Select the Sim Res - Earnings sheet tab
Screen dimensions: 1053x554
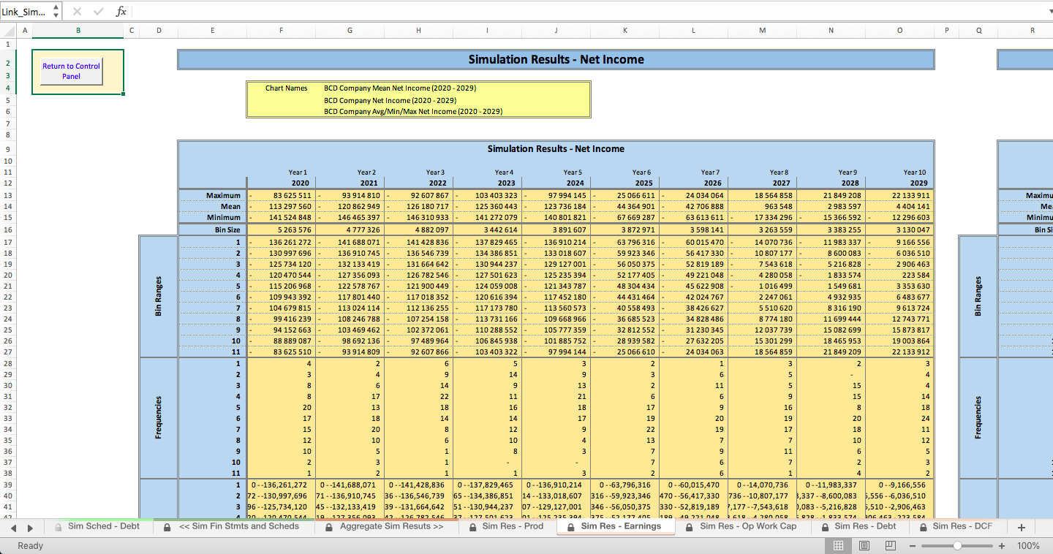[x=617, y=526]
